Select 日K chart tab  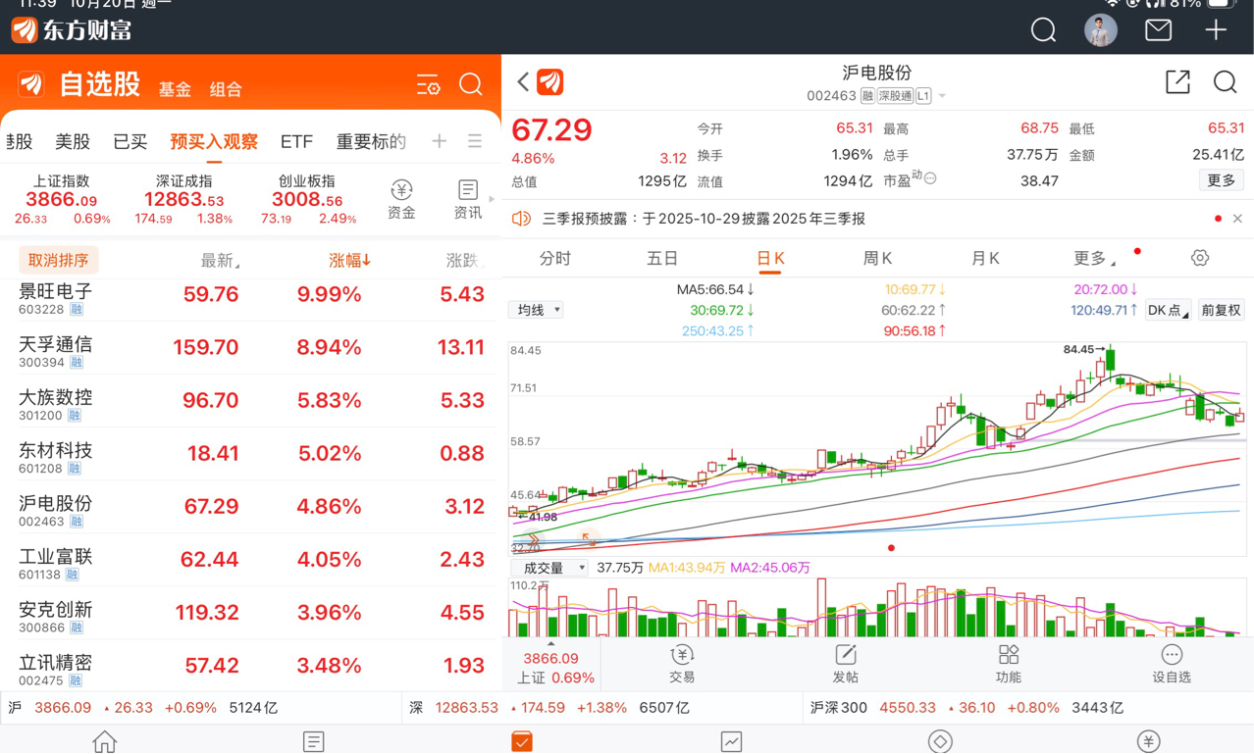[x=770, y=258]
